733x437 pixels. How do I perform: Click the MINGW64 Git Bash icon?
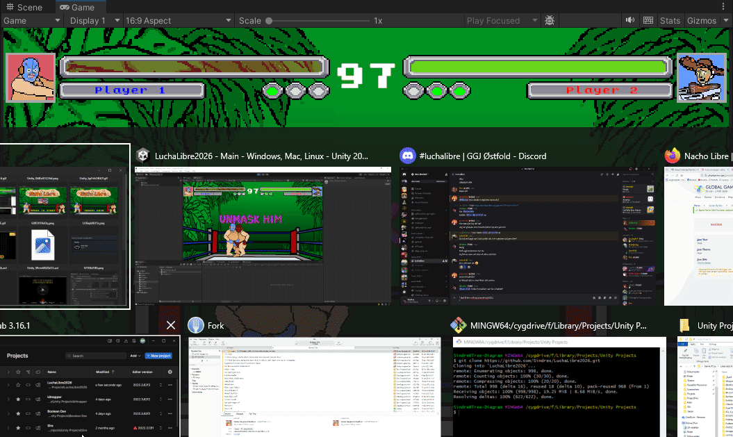tap(458, 325)
